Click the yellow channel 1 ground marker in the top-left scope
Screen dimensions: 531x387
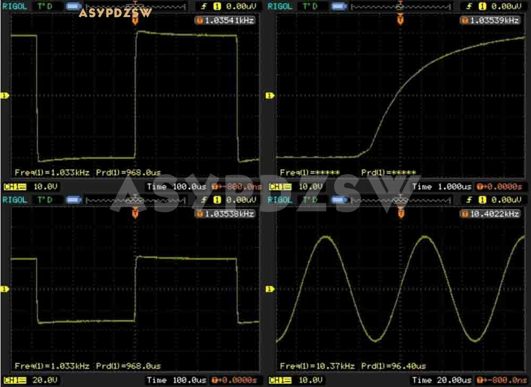5,95
